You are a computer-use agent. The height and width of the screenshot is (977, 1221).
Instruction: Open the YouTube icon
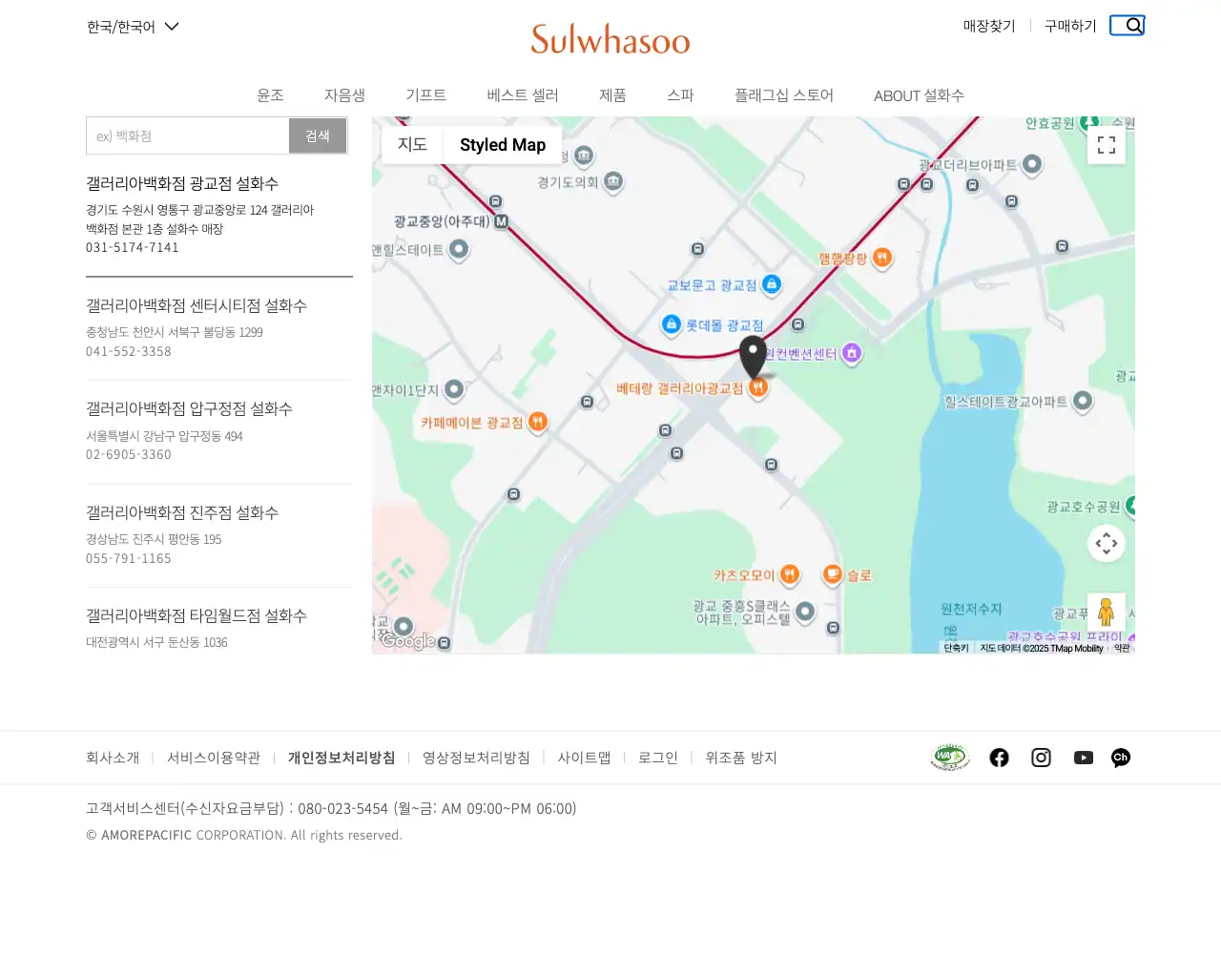pyautogui.click(x=1083, y=758)
